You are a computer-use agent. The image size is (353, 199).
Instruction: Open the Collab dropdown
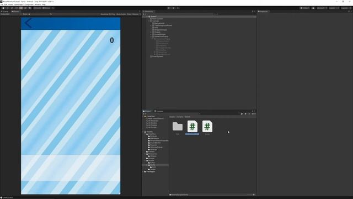click(304, 8)
